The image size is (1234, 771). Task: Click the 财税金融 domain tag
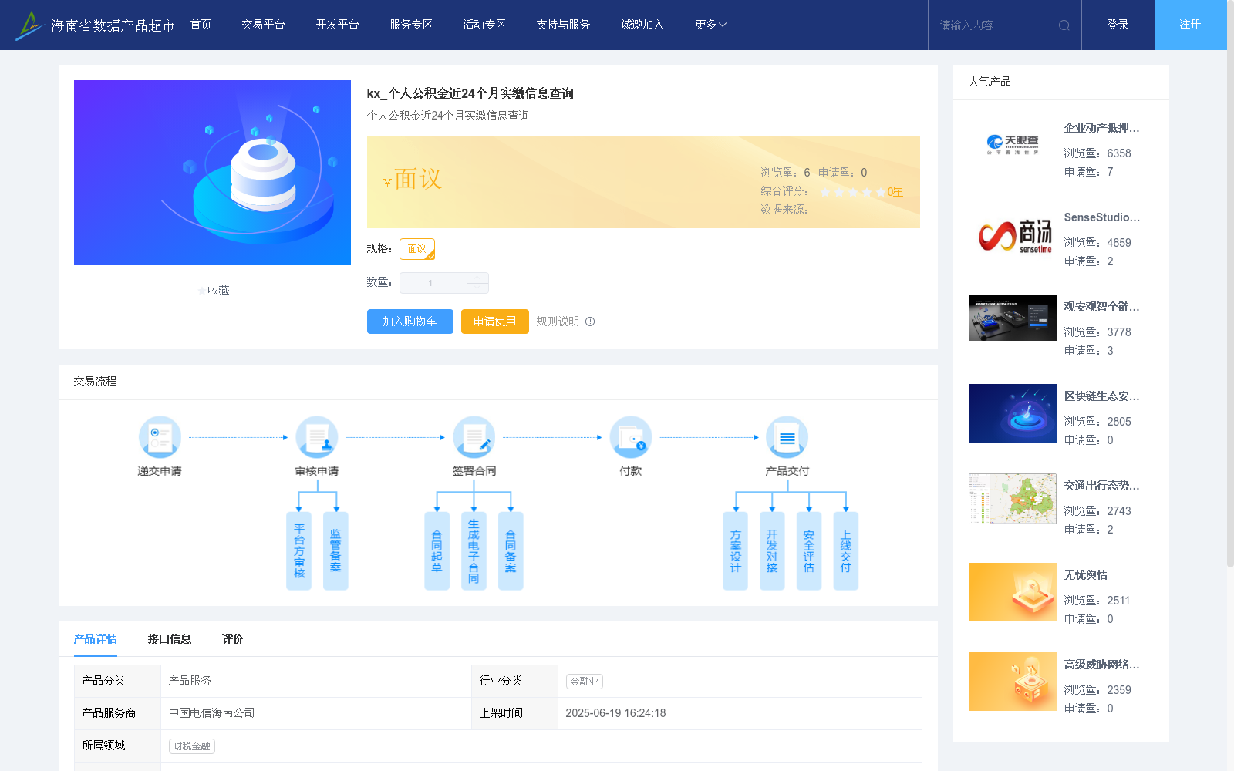pos(192,746)
